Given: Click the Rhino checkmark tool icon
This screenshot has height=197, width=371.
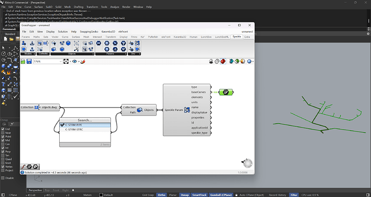Looking at the screenshot, I should point(16,96).
